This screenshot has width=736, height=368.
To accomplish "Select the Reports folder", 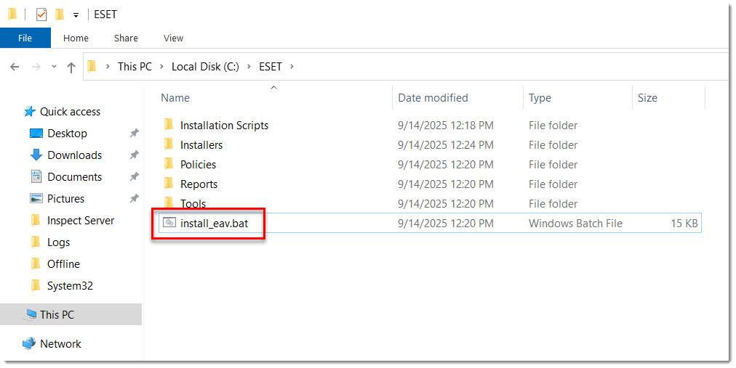I will (x=199, y=184).
